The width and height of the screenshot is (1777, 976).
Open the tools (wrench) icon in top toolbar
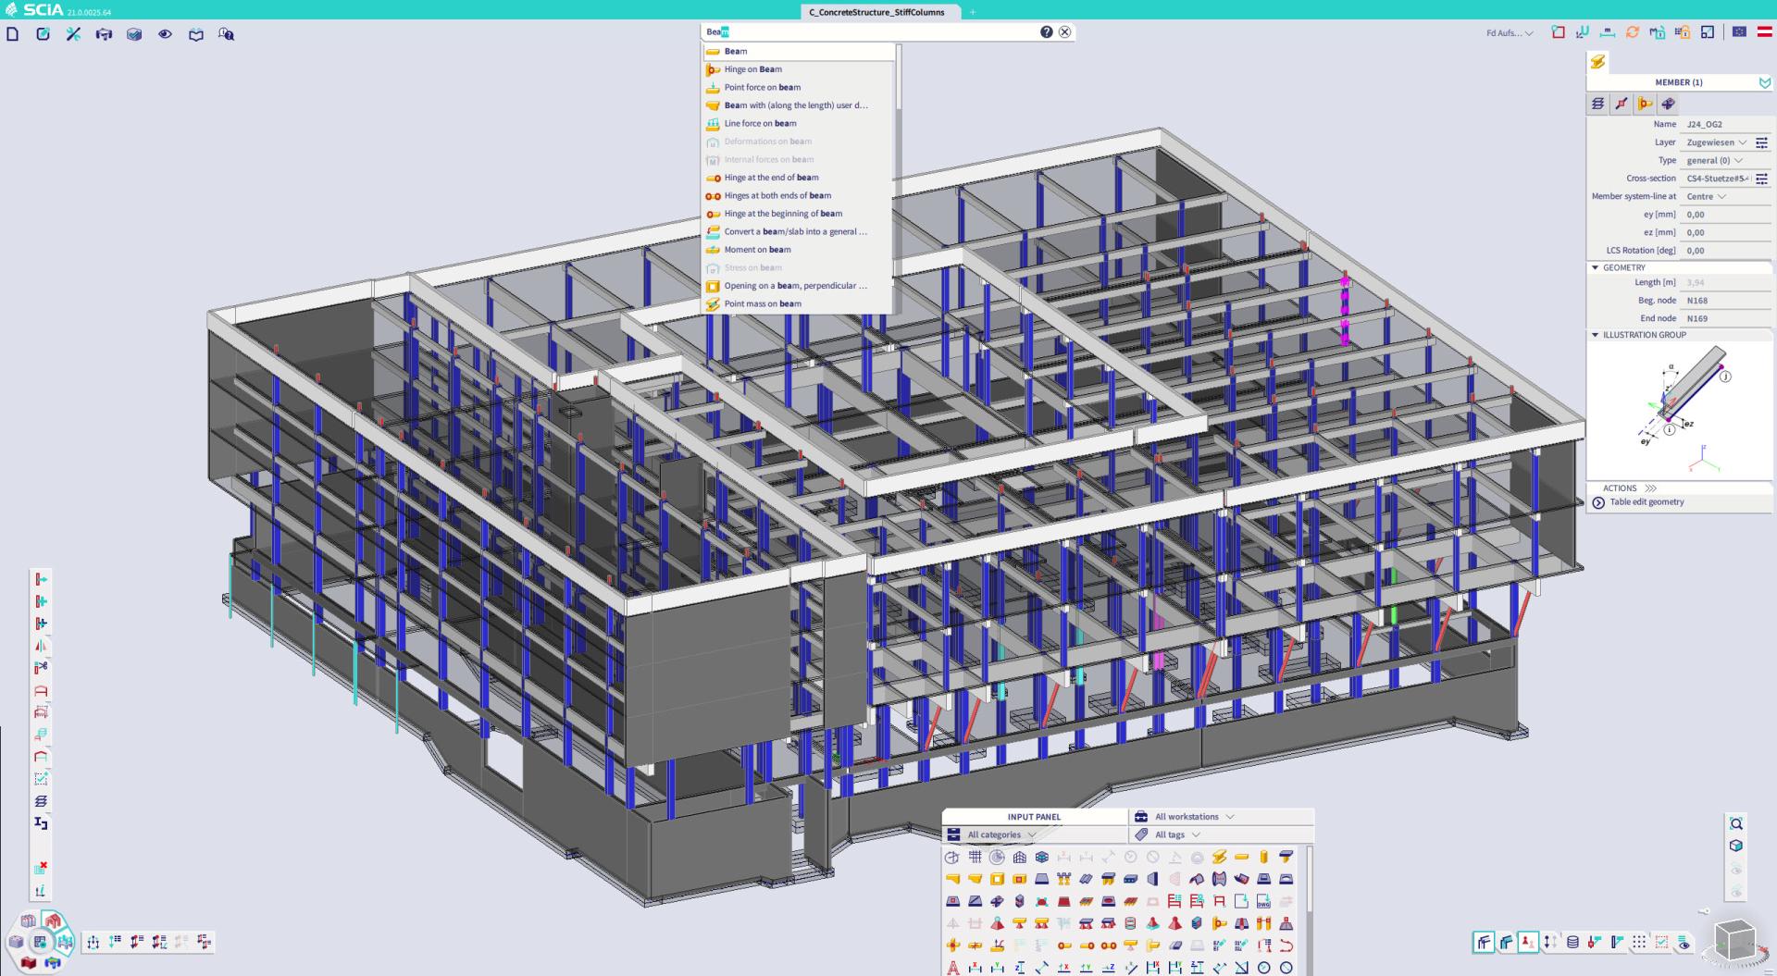(x=73, y=33)
